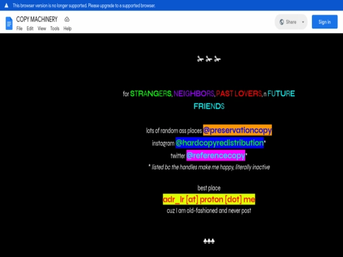Click the globe icon in Share button
This screenshot has height=257, width=343.
pos(282,22)
